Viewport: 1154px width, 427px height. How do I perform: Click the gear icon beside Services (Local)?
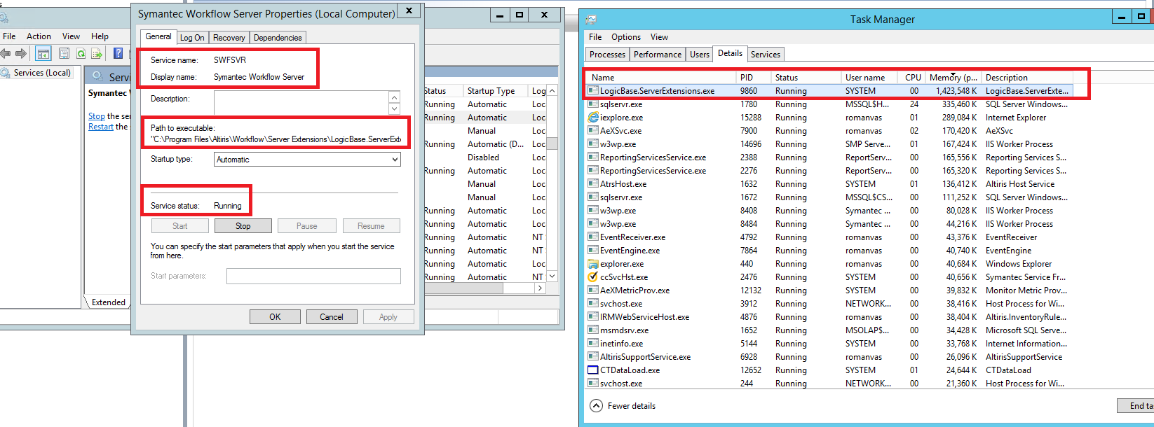click(5, 73)
